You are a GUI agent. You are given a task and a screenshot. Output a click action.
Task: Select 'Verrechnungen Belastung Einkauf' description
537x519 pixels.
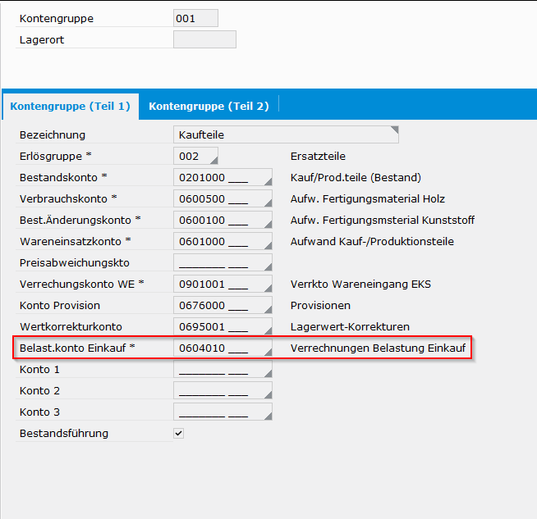(378, 348)
